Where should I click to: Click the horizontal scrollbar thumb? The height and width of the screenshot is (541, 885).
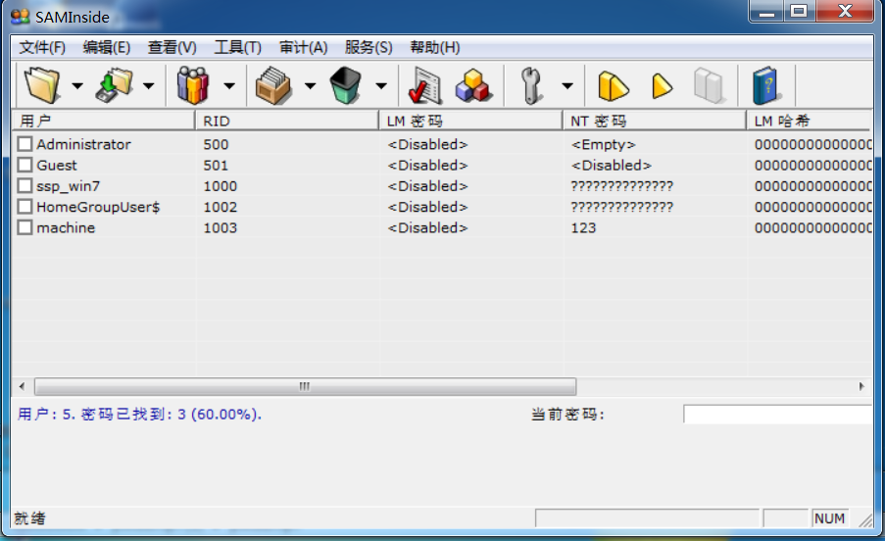click(x=305, y=386)
